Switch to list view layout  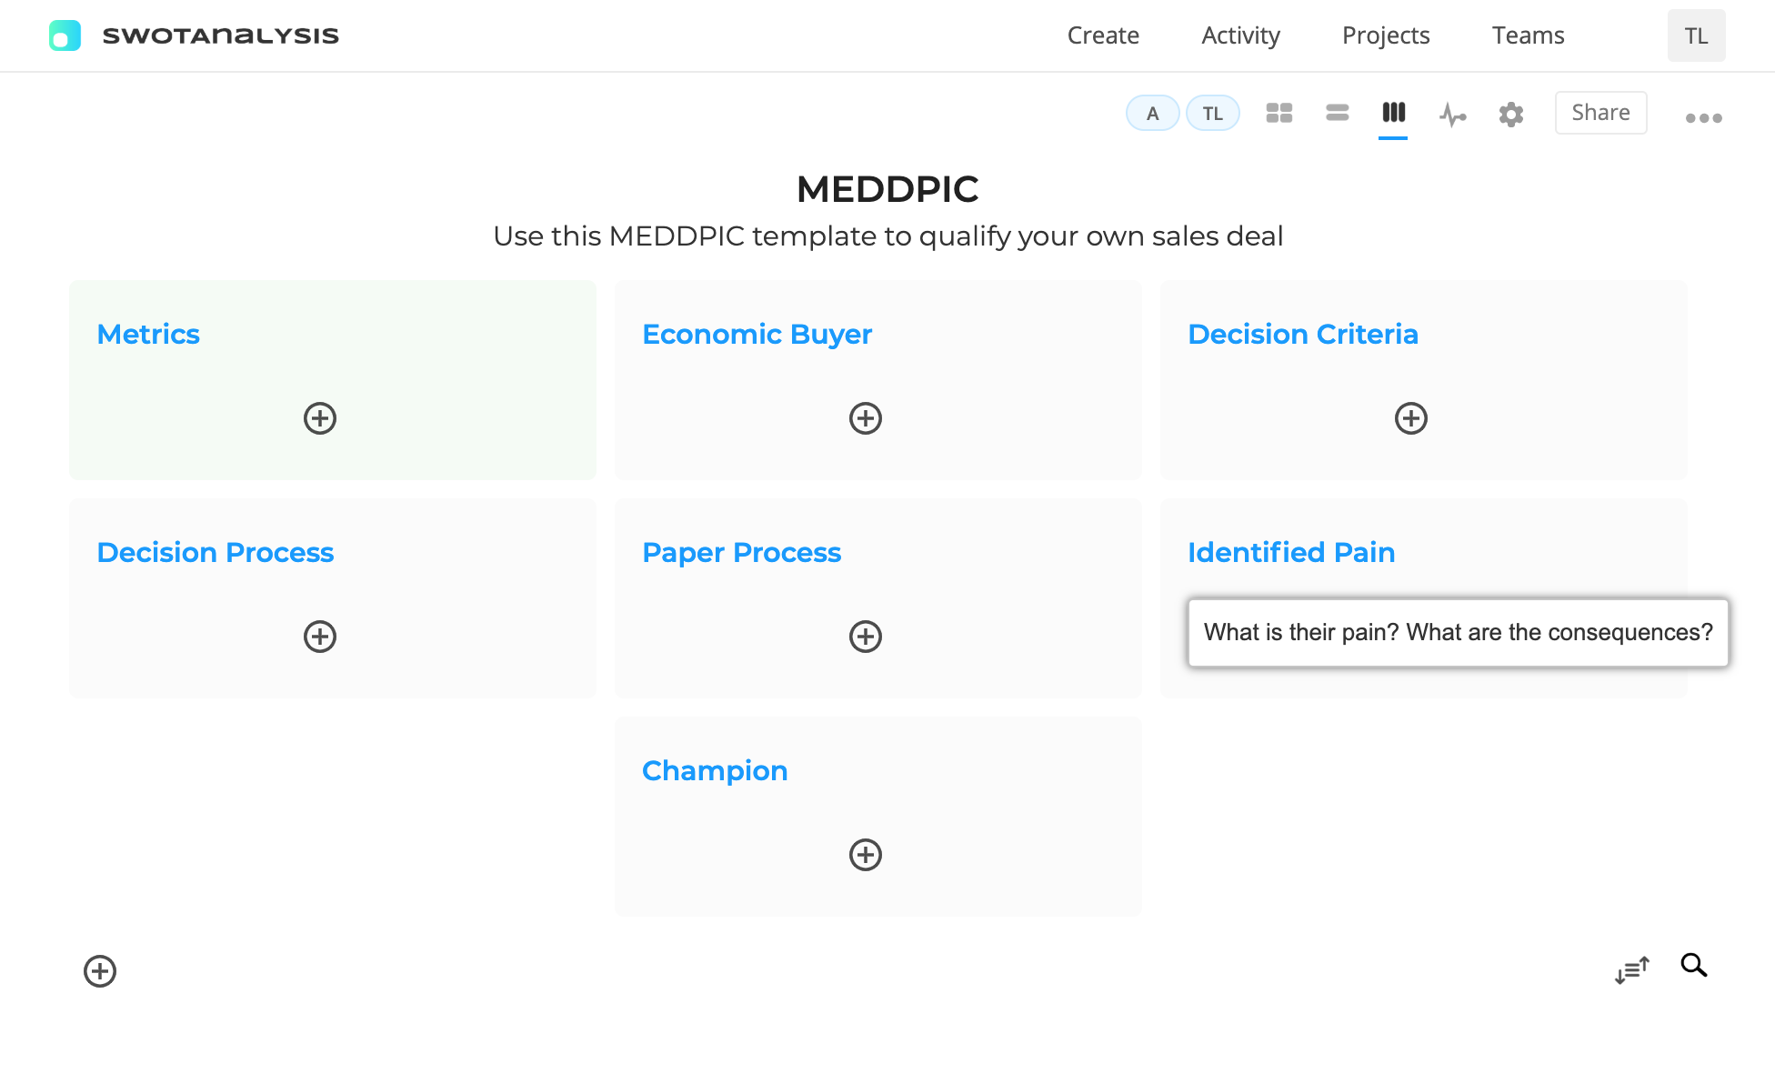click(x=1337, y=113)
